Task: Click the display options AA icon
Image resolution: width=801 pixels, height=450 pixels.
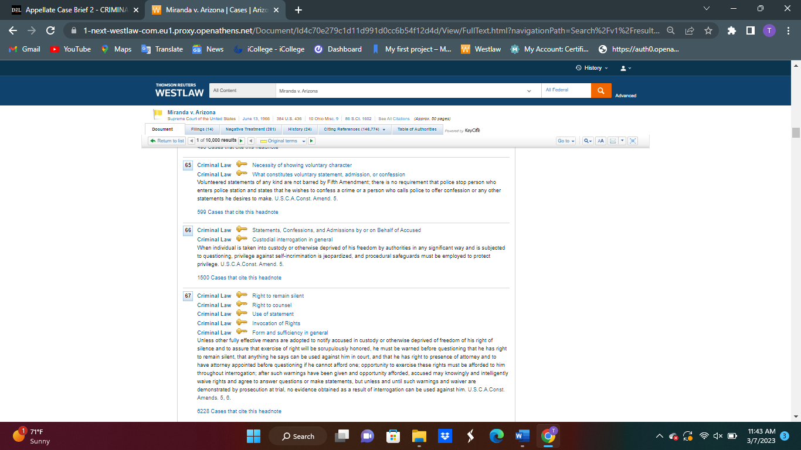Action: pos(600,141)
